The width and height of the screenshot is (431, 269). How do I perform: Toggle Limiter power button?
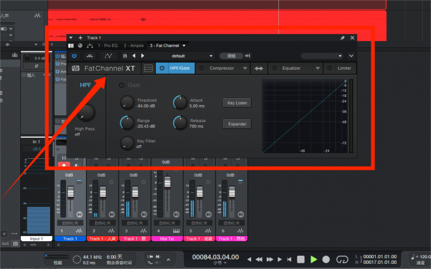[x=330, y=68]
